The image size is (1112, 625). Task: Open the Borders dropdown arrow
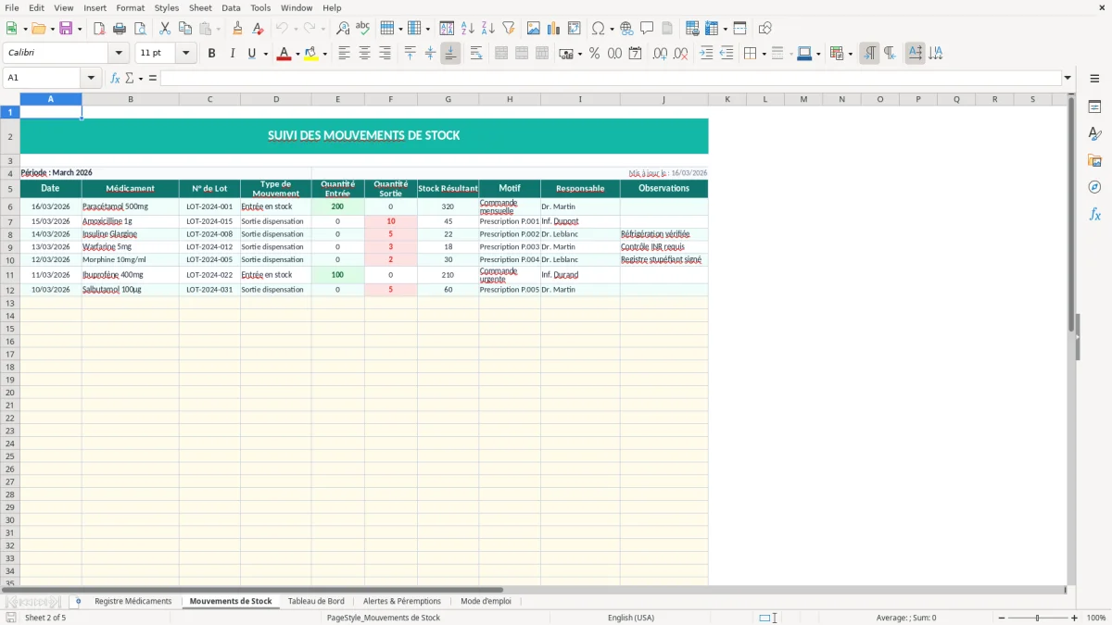764,54
